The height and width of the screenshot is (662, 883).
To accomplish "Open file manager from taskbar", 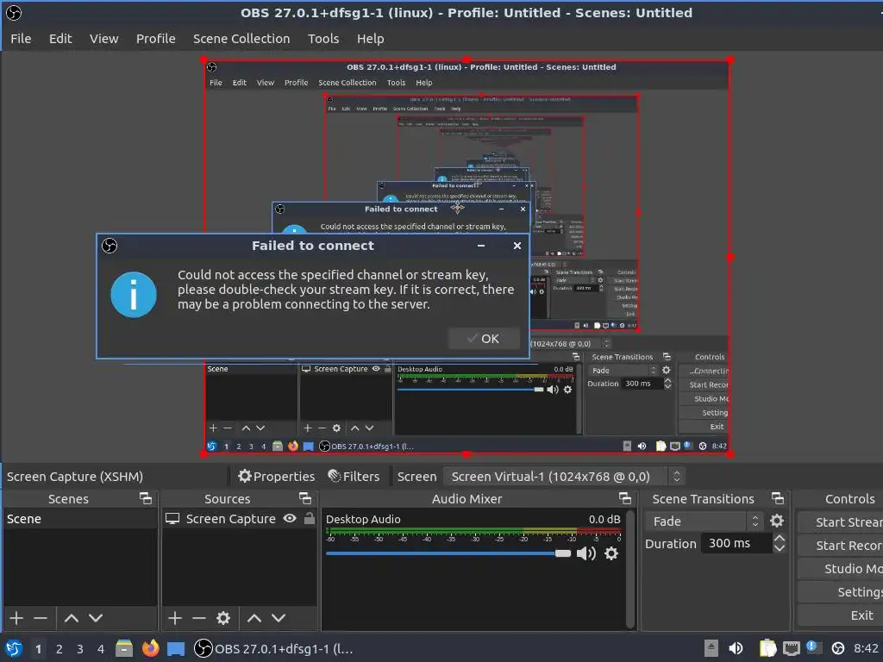I will (x=124, y=648).
